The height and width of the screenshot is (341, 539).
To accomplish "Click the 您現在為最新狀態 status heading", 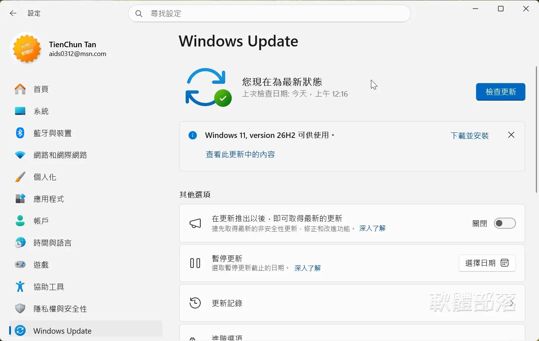I will click(x=282, y=82).
